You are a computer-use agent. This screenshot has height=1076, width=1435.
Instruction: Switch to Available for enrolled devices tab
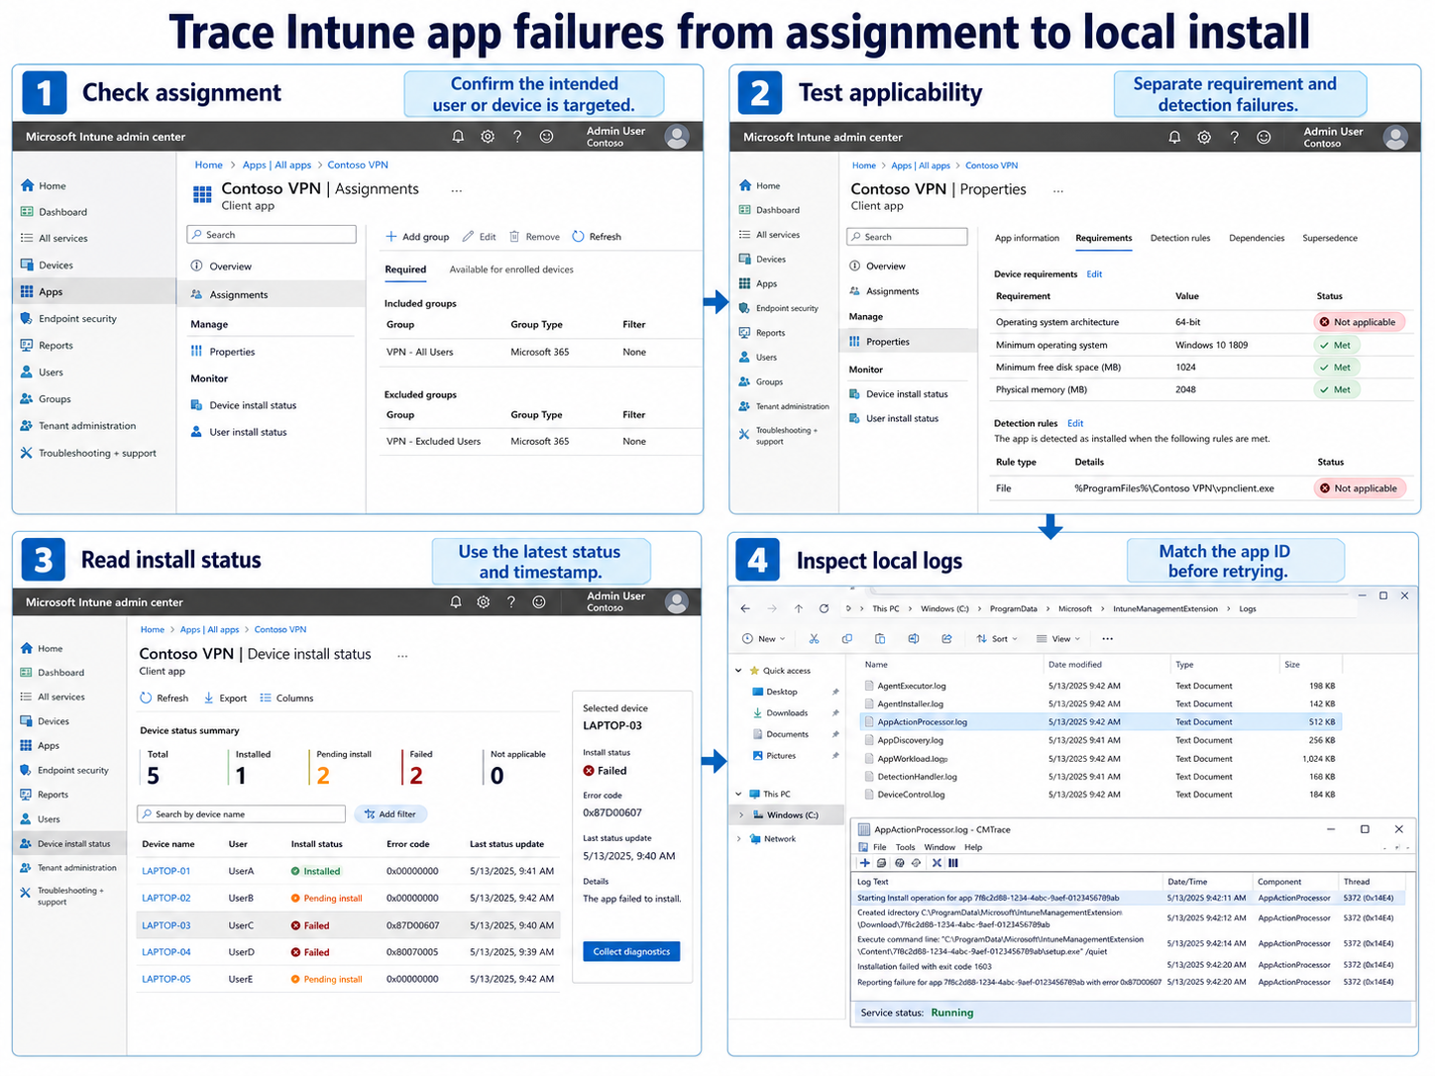[x=511, y=269]
